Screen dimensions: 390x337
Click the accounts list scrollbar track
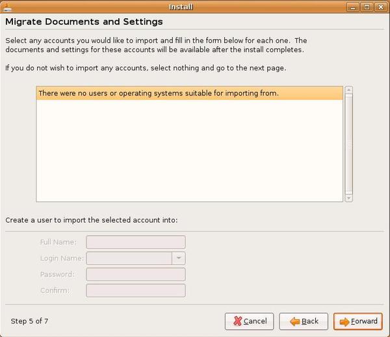coord(349,144)
